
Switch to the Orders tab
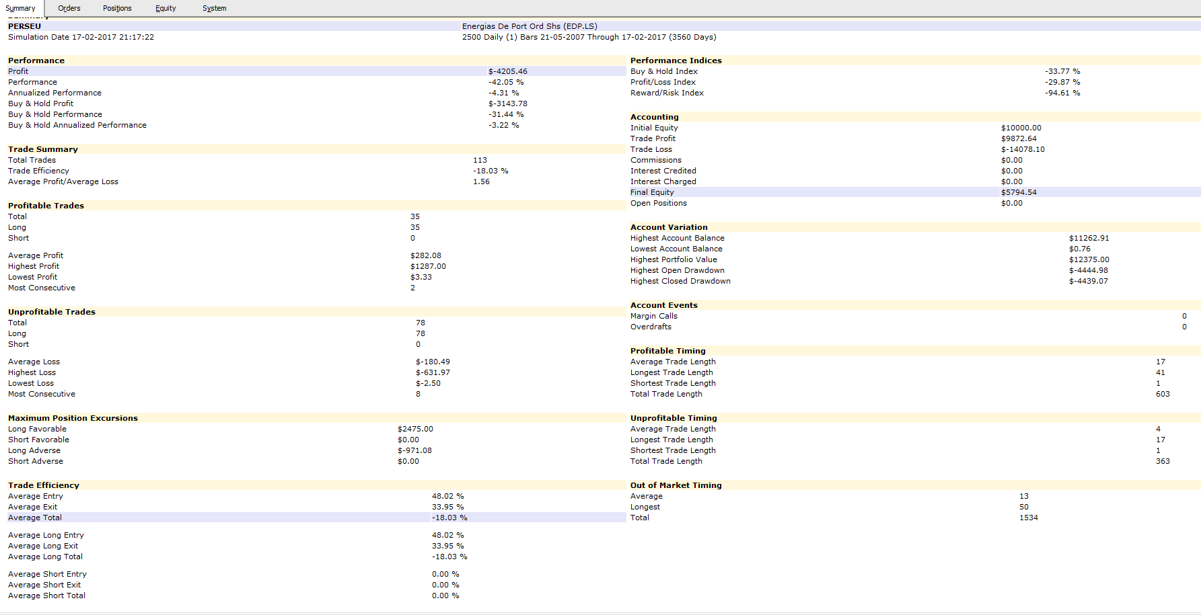(x=69, y=8)
